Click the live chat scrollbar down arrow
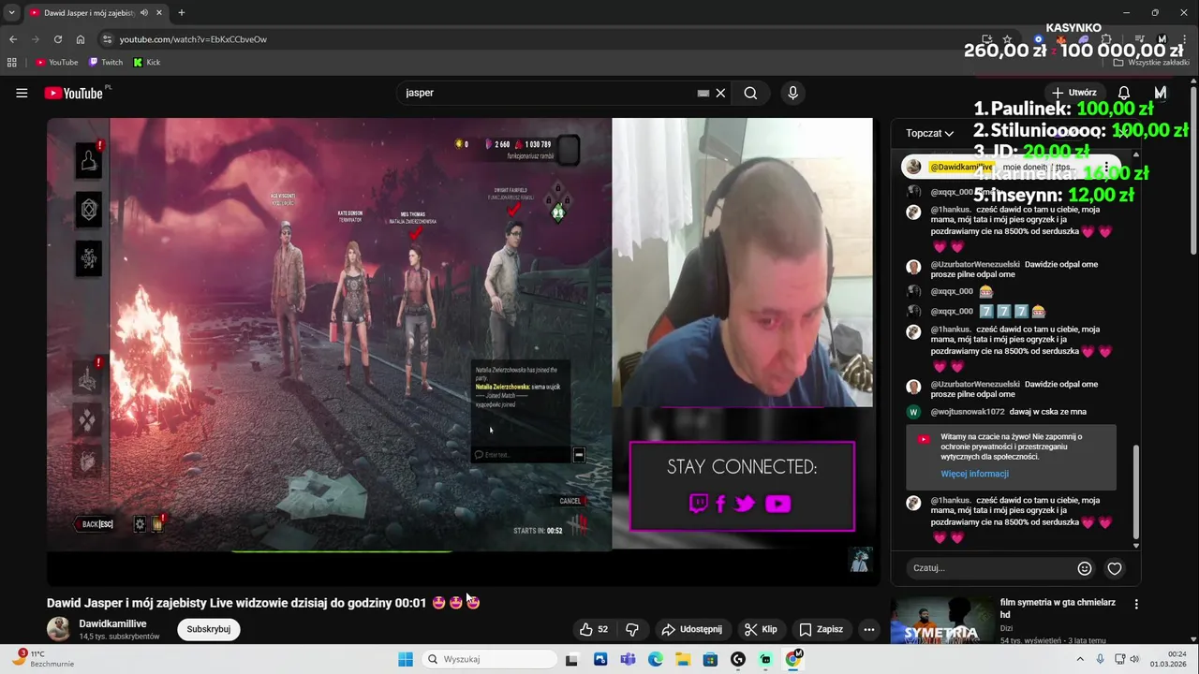The width and height of the screenshot is (1199, 674). [1136, 546]
